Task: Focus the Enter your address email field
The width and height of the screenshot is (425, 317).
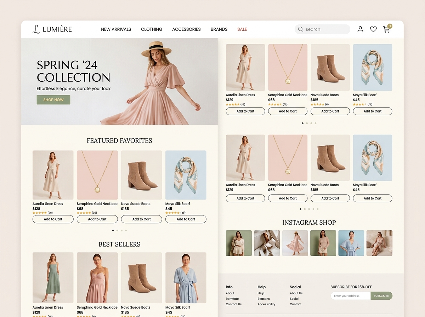Action: pyautogui.click(x=351, y=296)
